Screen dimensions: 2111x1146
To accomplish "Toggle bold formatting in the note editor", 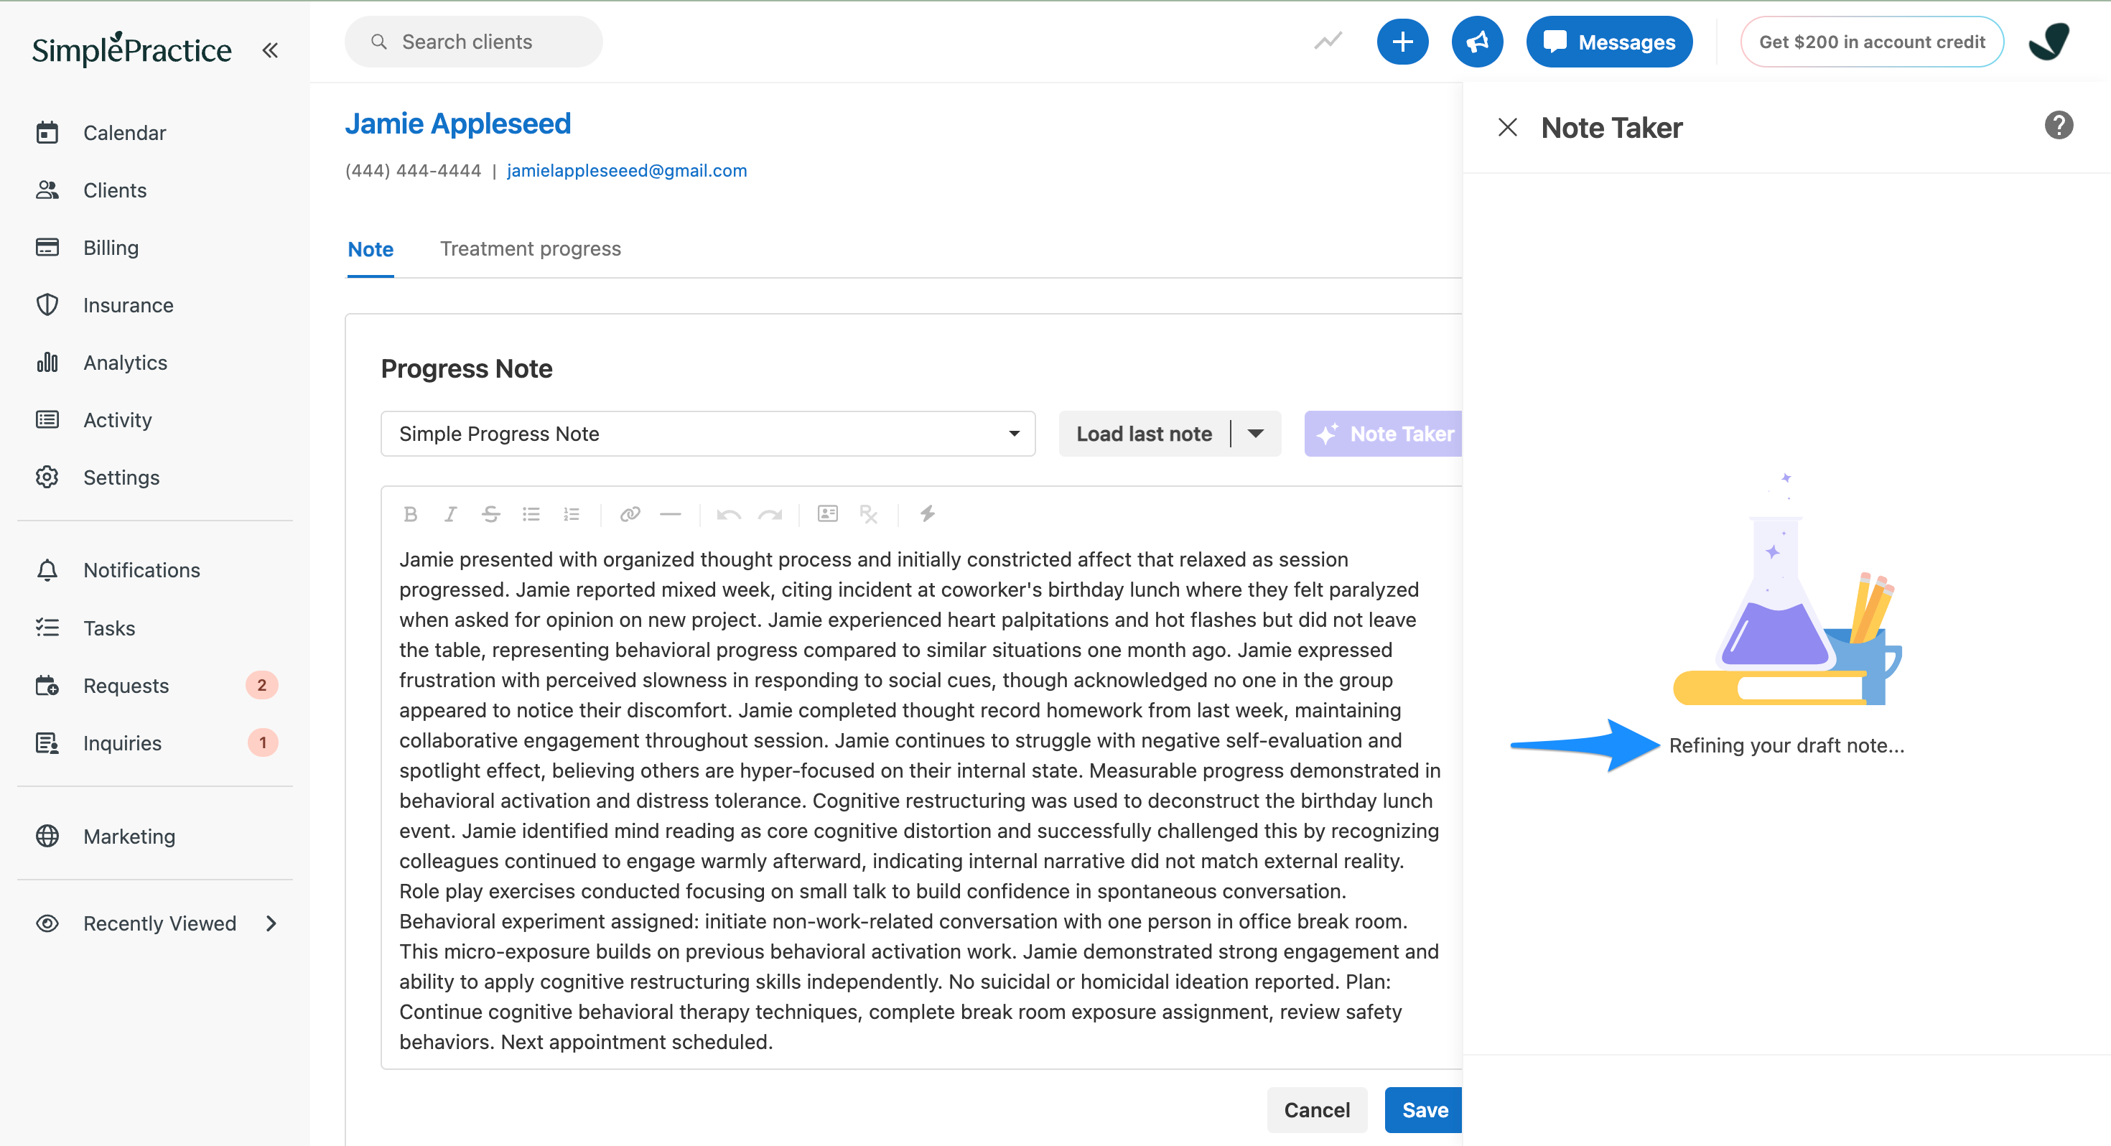I will point(411,514).
